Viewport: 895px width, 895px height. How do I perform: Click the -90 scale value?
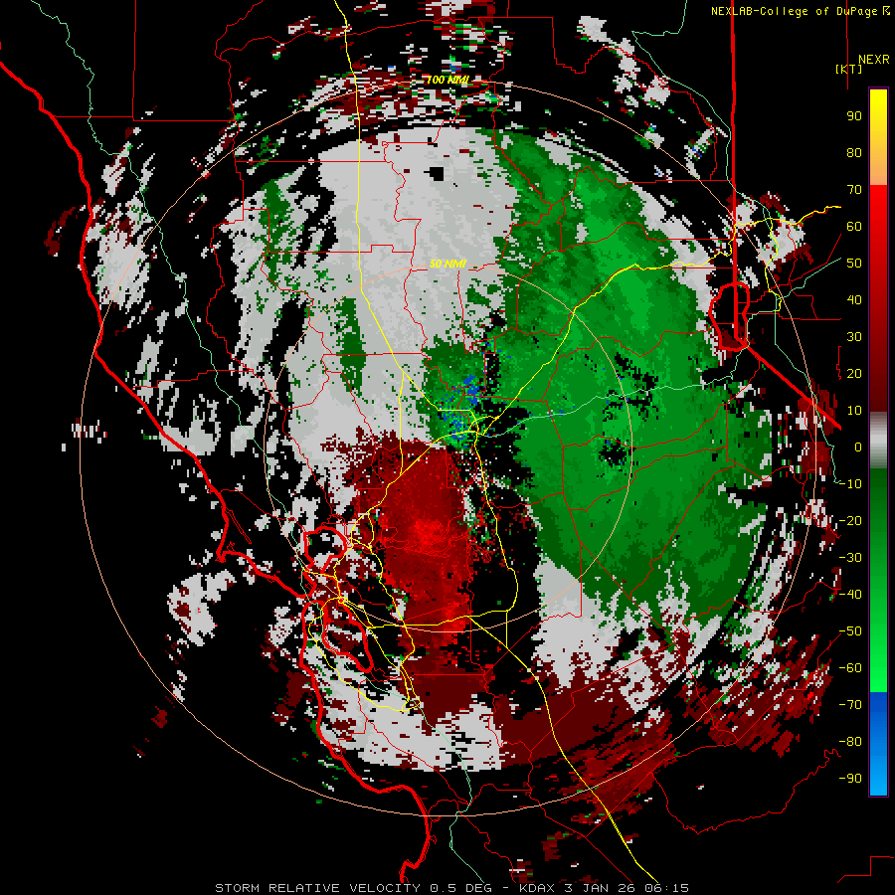point(850,779)
